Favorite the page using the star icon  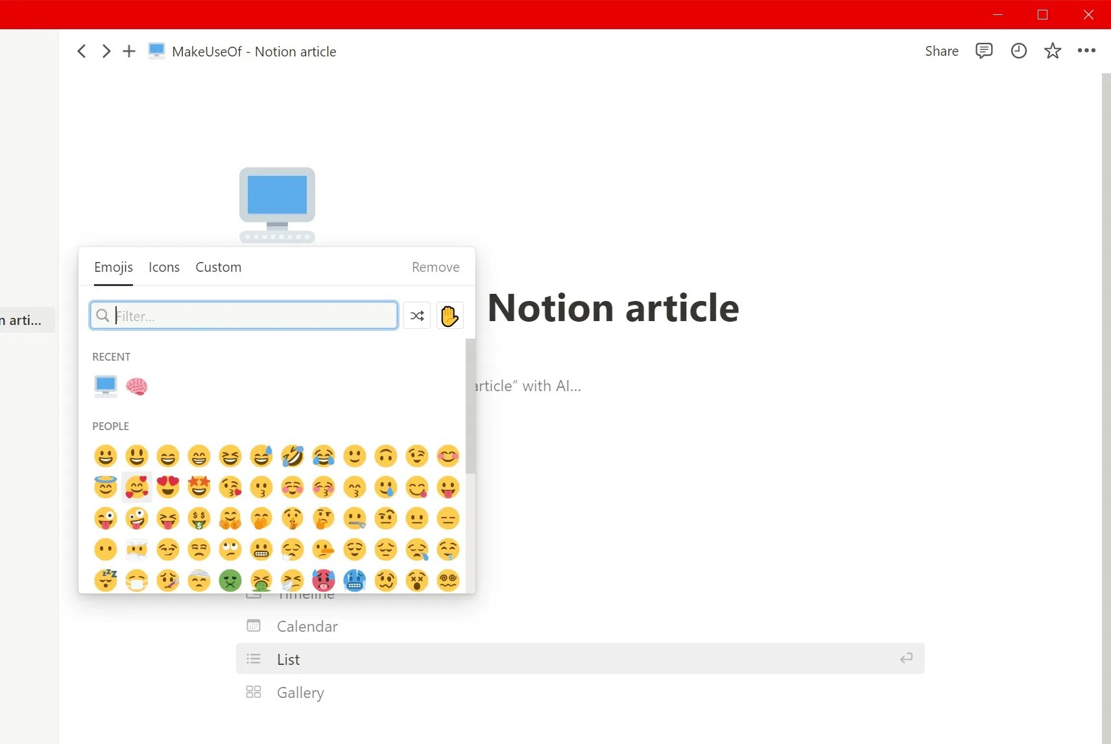point(1053,51)
